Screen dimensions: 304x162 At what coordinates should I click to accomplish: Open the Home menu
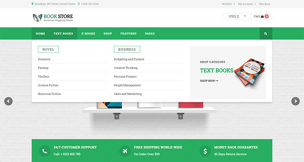[x=41, y=34]
